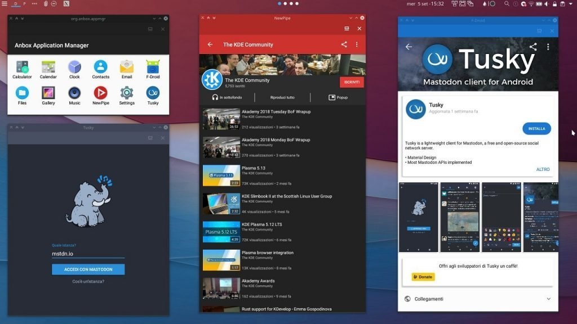The height and width of the screenshot is (324, 577).
Task: Open the Plasma browser integration video
Action: (283, 260)
